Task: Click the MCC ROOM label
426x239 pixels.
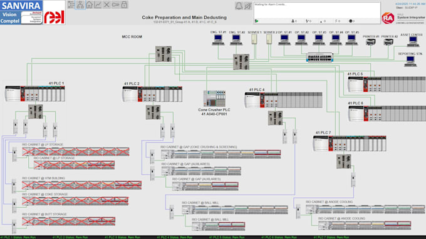Action: click(x=132, y=37)
